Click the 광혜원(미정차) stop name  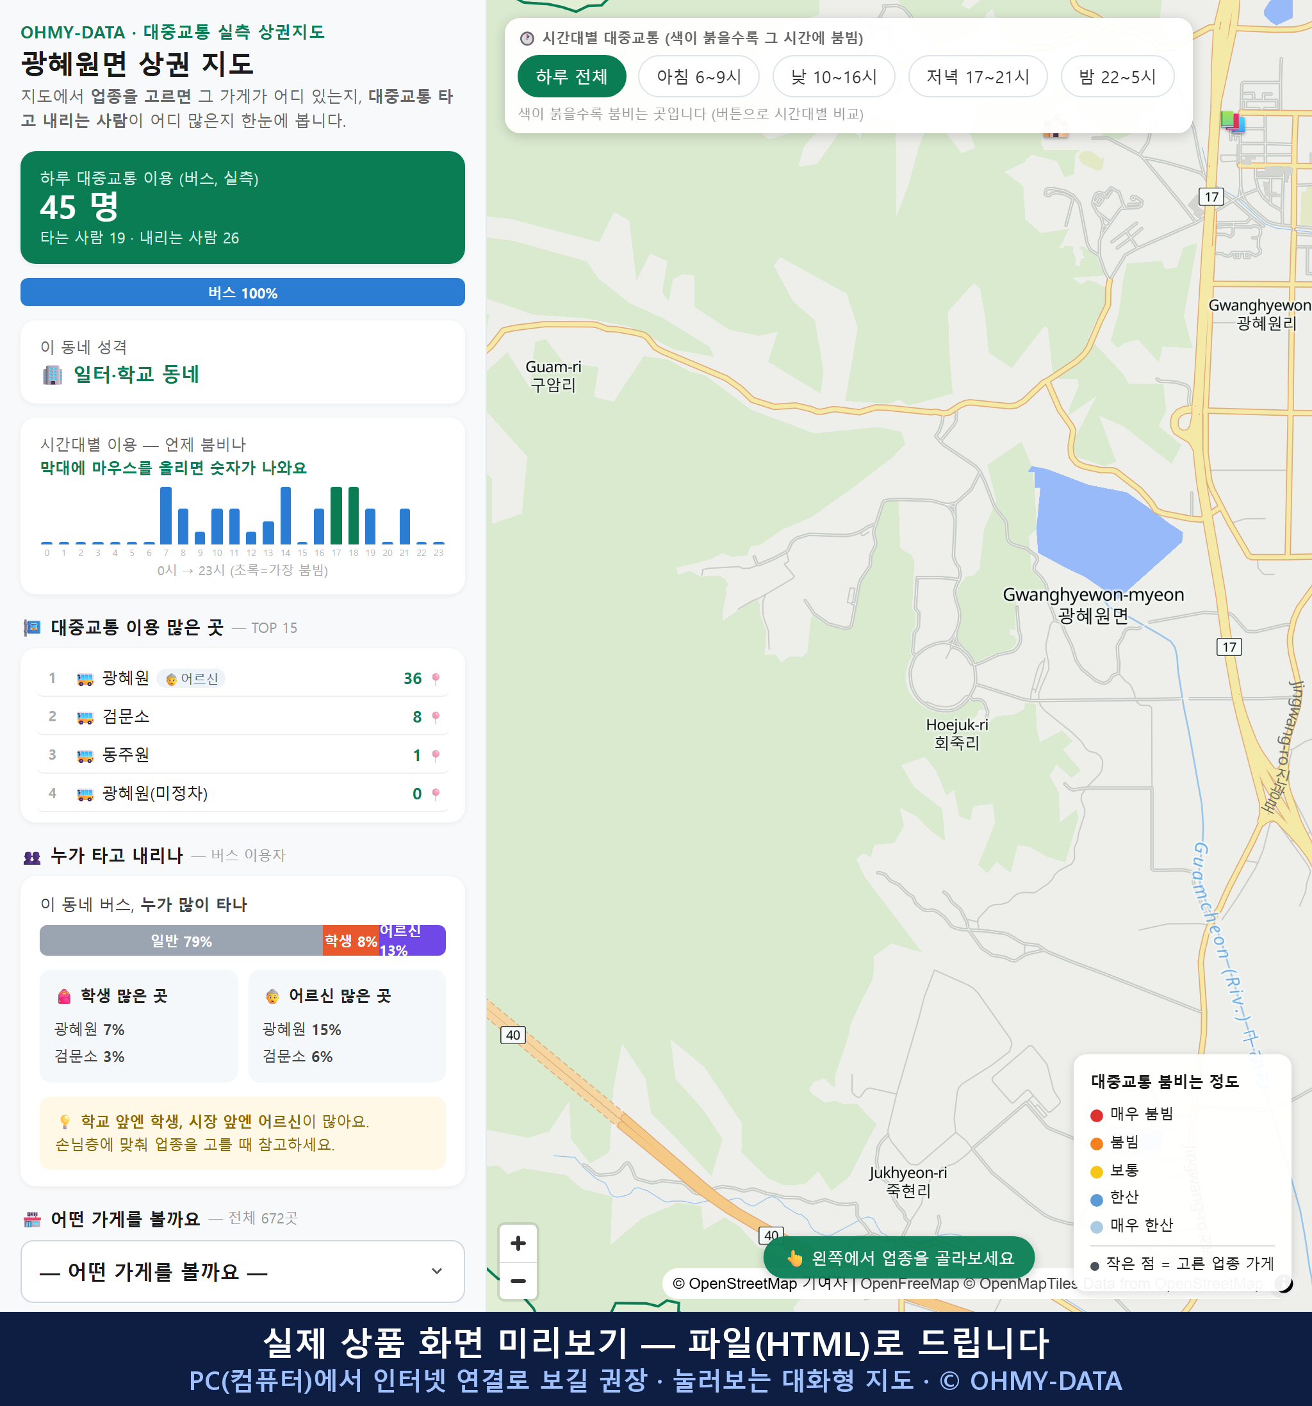[x=155, y=794]
